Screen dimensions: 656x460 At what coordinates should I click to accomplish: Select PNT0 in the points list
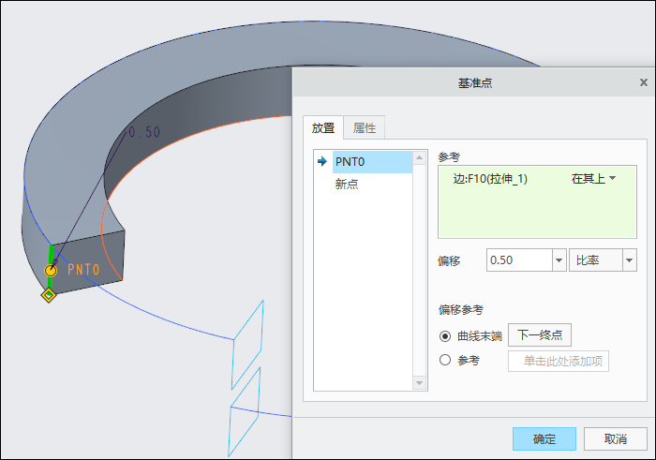pos(372,162)
